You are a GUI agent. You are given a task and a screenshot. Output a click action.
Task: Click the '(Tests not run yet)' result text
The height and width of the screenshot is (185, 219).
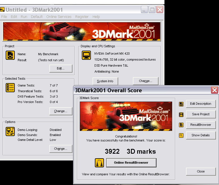(x=51, y=60)
